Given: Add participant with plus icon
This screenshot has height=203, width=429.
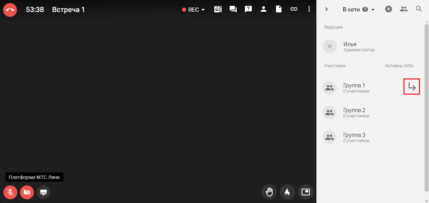Looking at the screenshot, I should coord(389,9).
